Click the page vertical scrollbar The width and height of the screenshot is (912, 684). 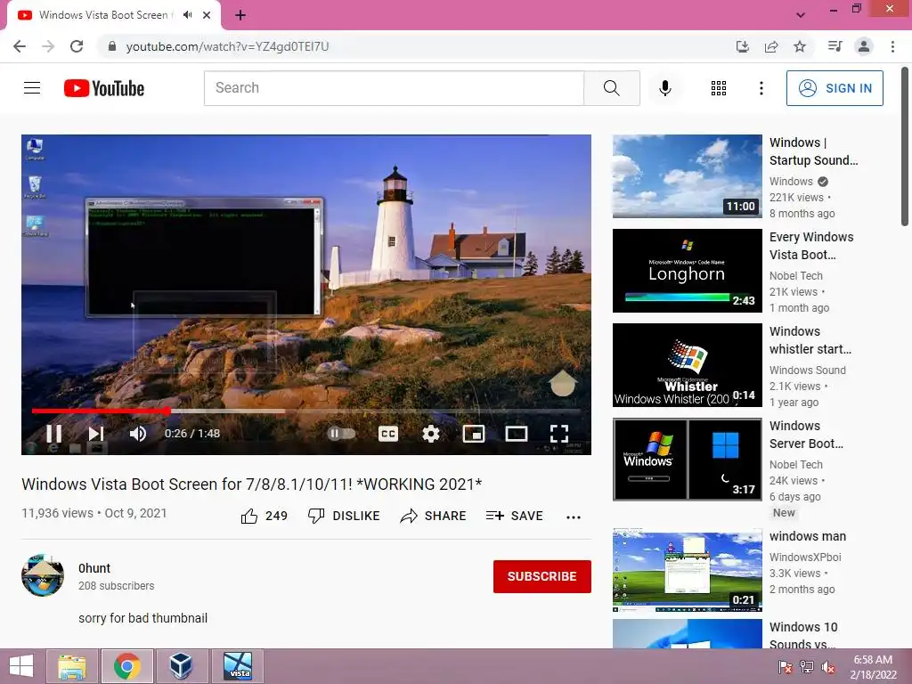click(x=905, y=146)
